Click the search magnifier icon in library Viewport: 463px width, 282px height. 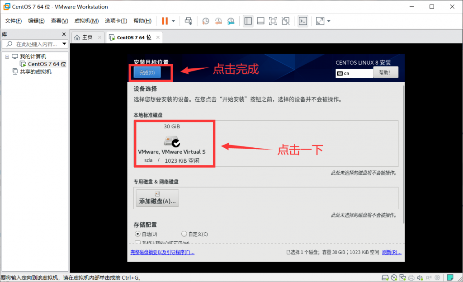(9, 44)
